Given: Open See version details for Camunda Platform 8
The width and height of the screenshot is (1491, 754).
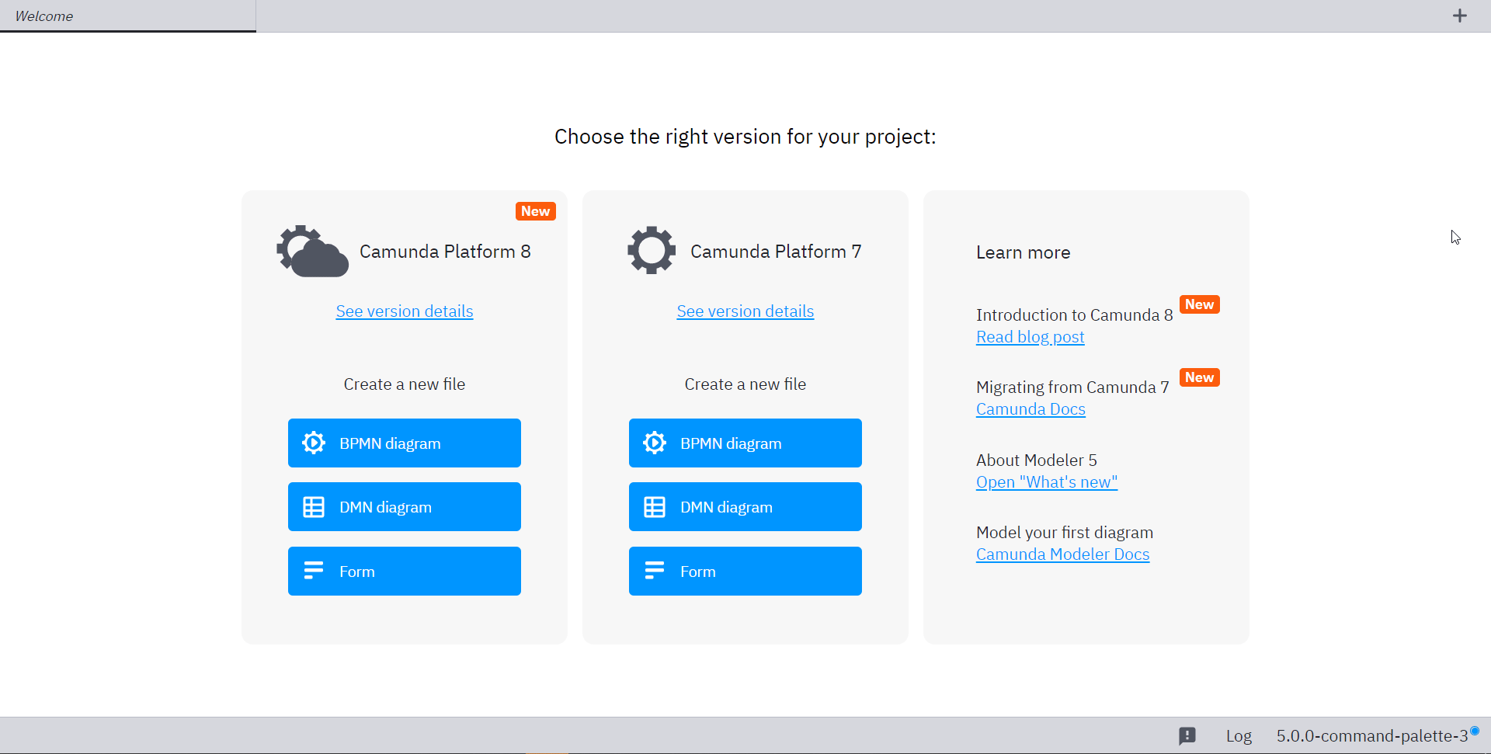Looking at the screenshot, I should (404, 311).
